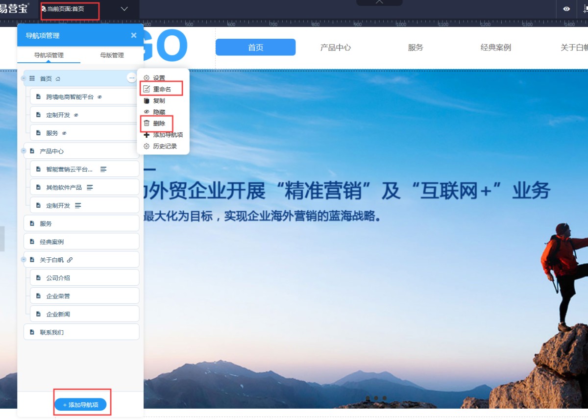Click the home icon next to 首页
Image resolution: width=588 pixels, height=420 pixels.
click(58, 79)
